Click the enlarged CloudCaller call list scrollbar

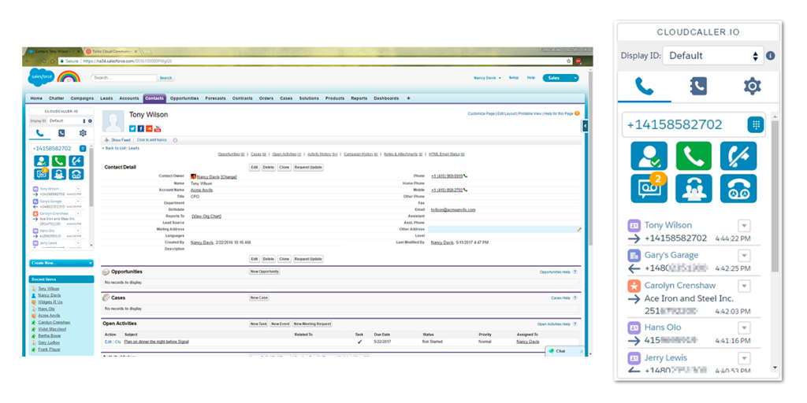point(775,195)
